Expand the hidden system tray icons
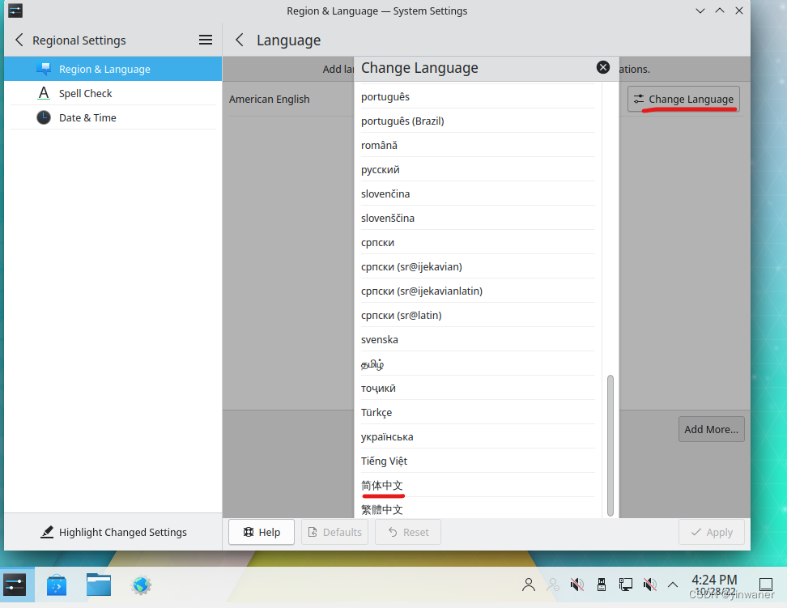Screen dimensions: 787x608 point(673,585)
